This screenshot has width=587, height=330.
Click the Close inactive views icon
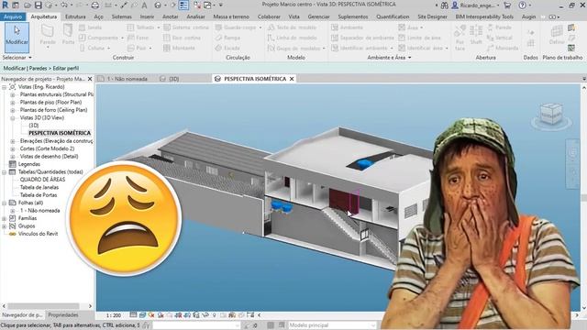coord(197,5)
